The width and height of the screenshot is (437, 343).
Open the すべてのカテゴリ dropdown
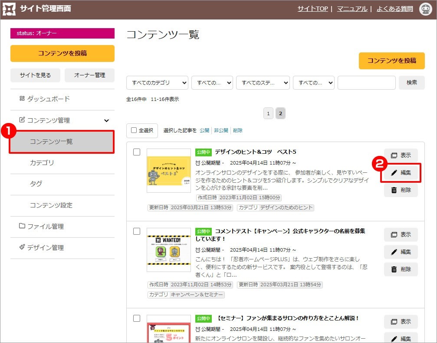tap(157, 83)
